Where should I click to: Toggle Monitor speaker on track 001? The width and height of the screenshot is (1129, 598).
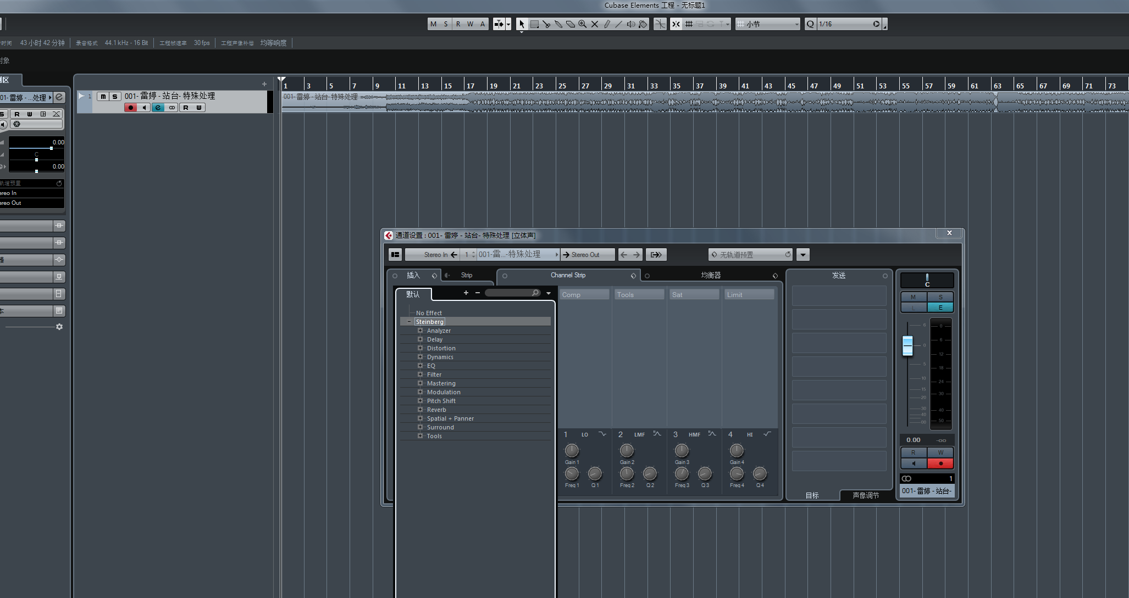[144, 108]
